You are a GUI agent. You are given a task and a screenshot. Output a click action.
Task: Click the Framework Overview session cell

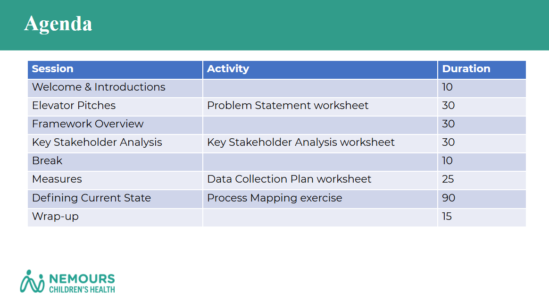click(88, 124)
